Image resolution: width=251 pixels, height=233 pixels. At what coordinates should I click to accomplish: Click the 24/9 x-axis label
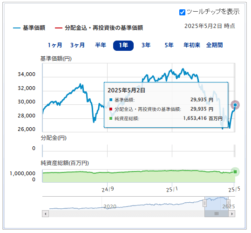[108, 190]
